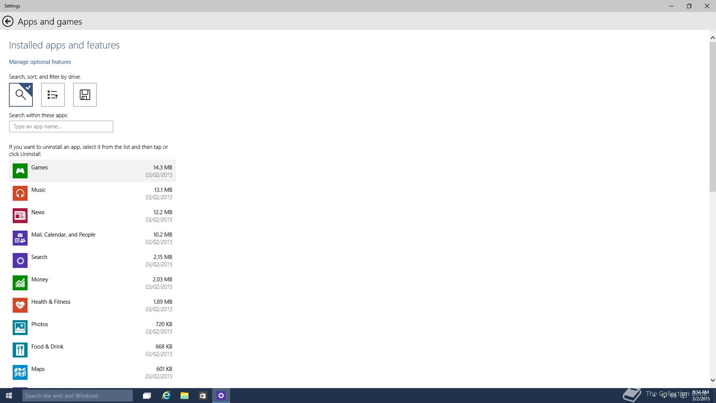The image size is (716, 403).
Task: Click Settings gear taskbar icon
Action: tap(221, 396)
